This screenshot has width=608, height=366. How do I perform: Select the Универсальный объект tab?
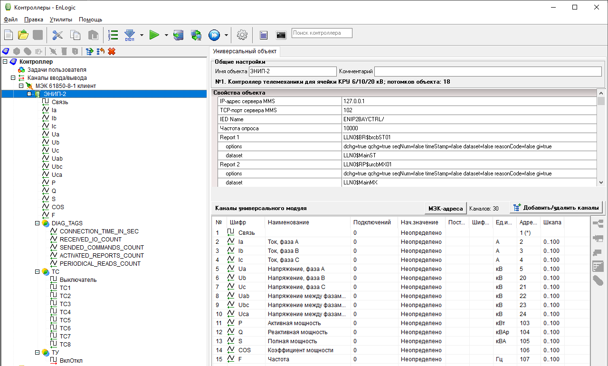[x=245, y=51]
